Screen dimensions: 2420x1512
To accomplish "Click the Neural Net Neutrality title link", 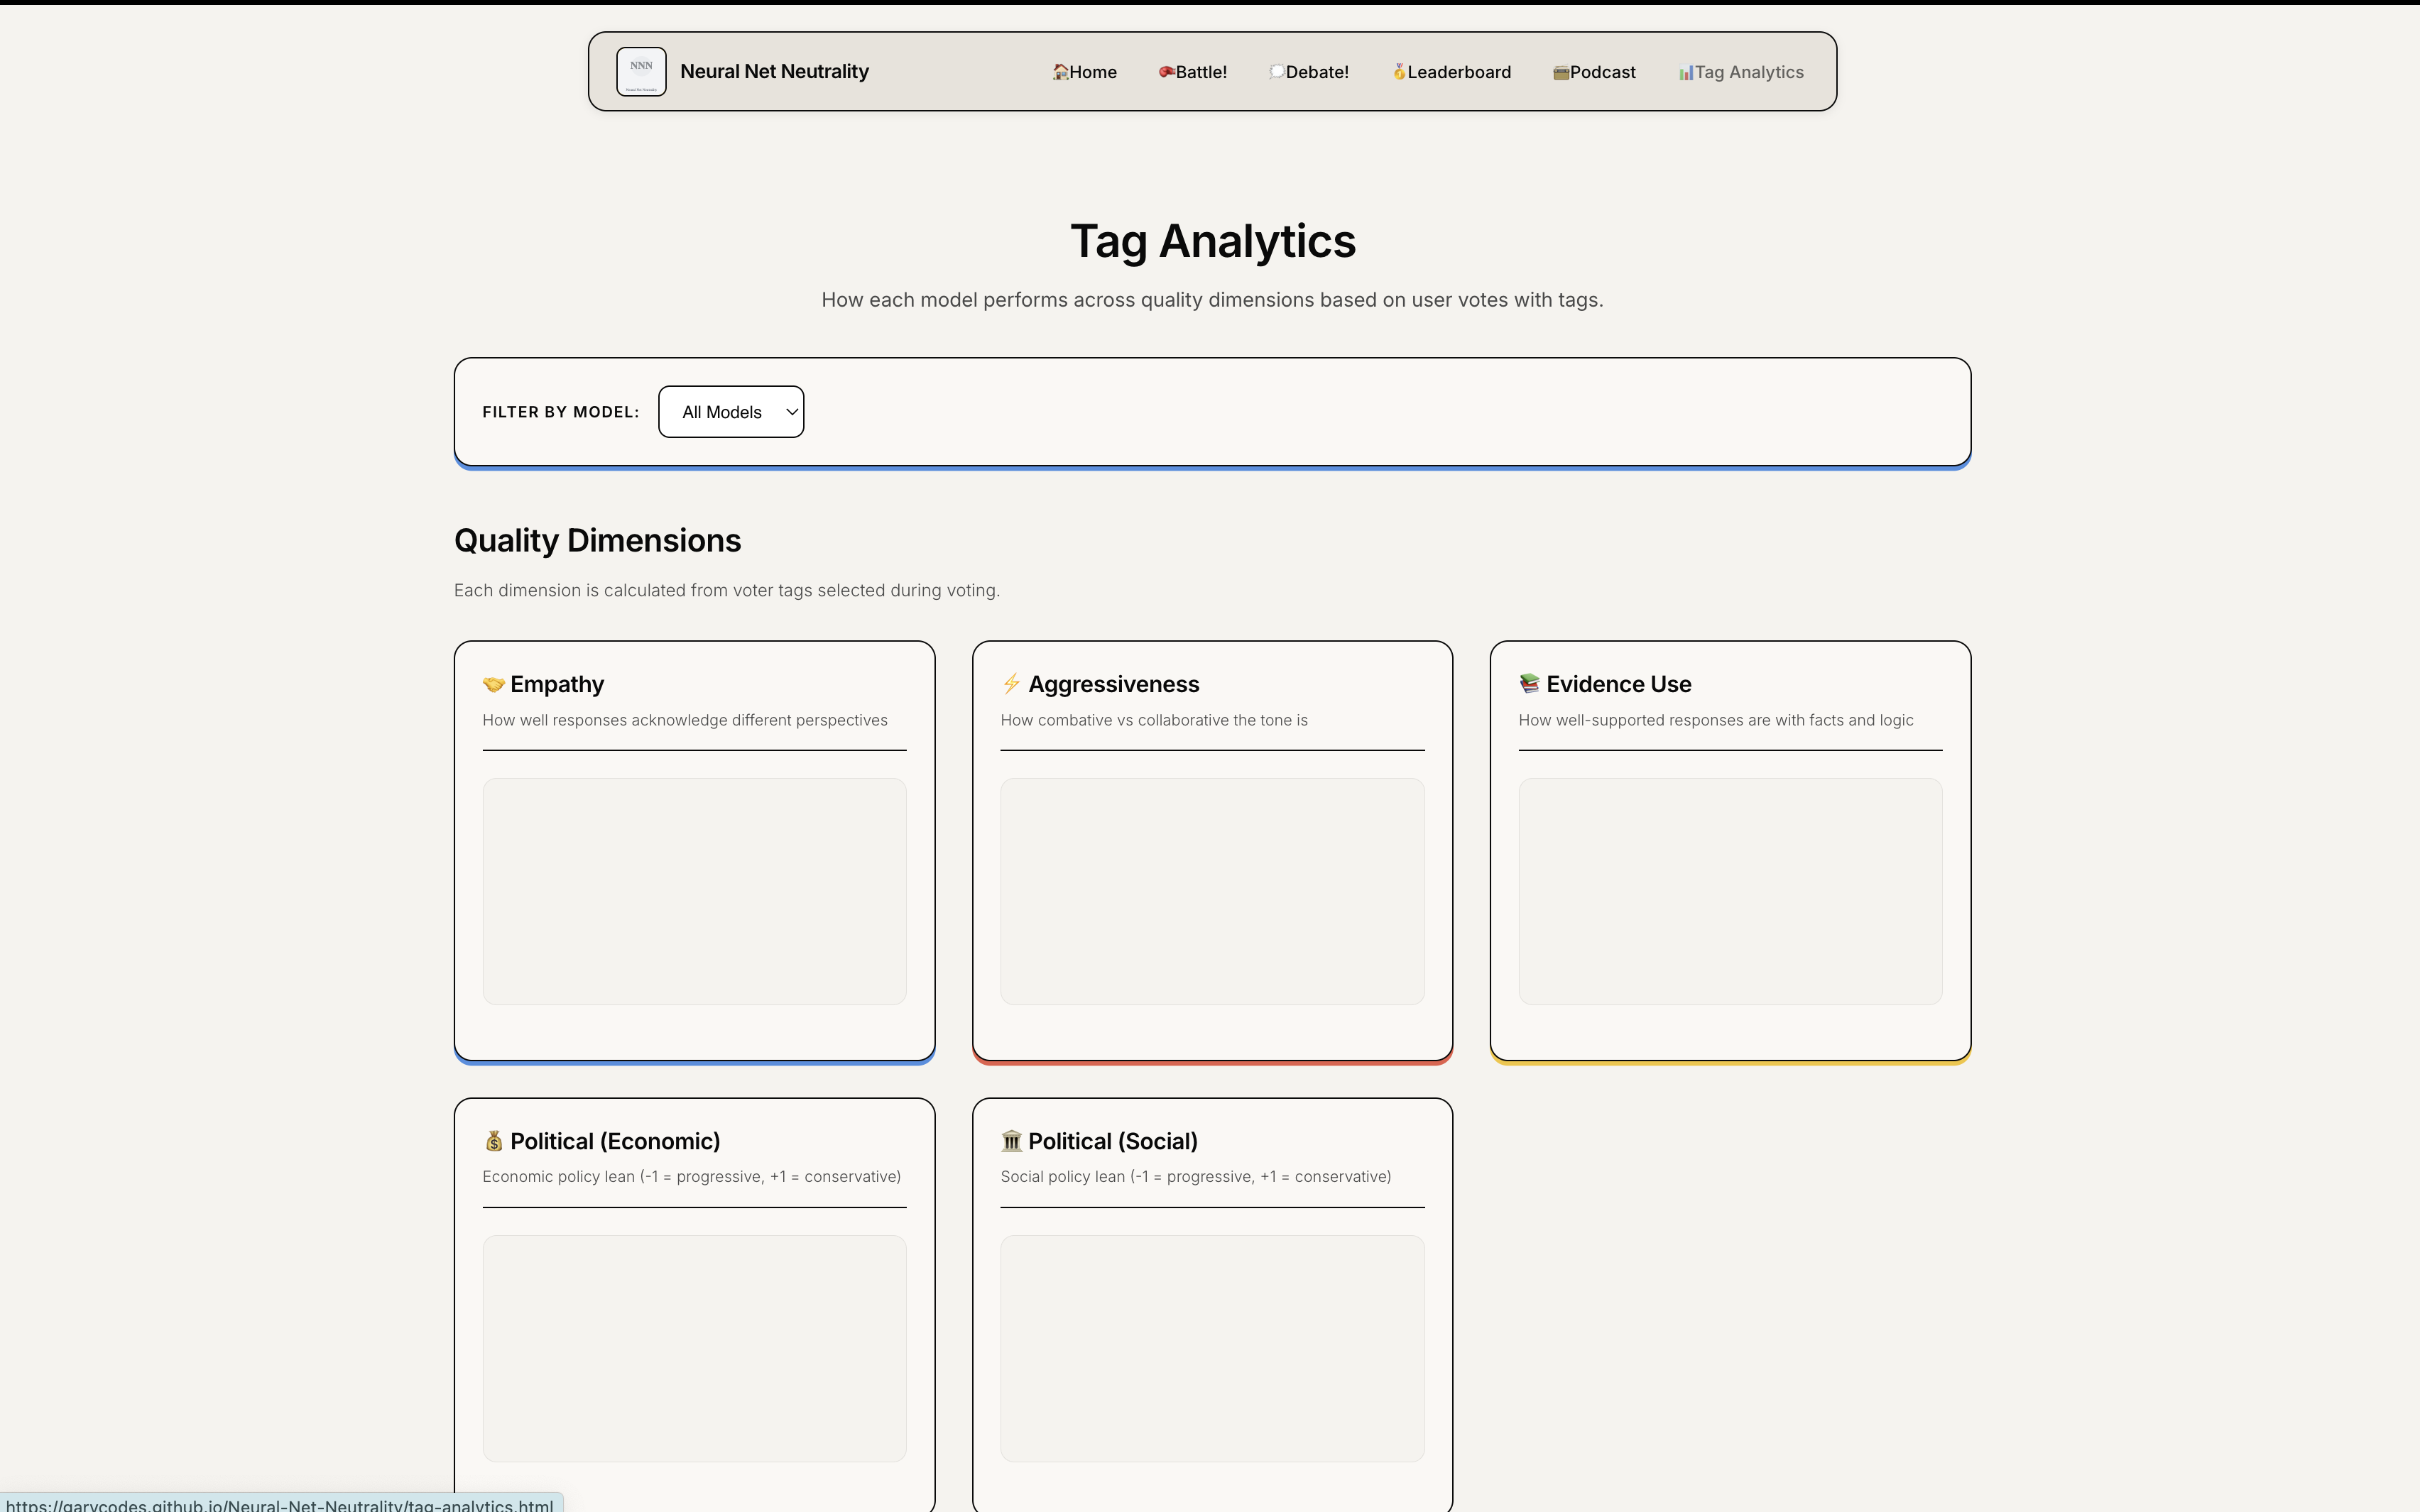I will [x=774, y=72].
